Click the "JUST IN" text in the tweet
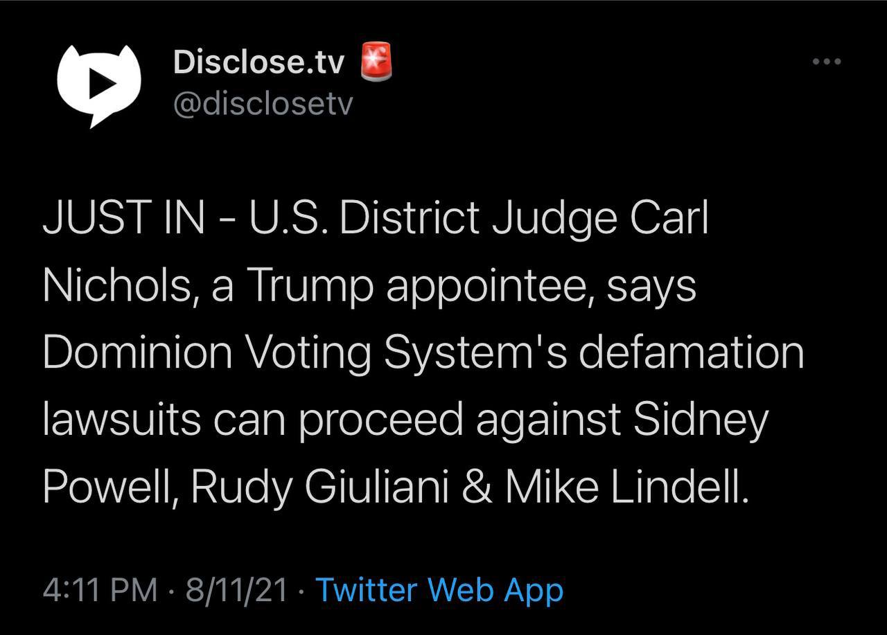Screen dimensions: 887x635 [x=123, y=220]
